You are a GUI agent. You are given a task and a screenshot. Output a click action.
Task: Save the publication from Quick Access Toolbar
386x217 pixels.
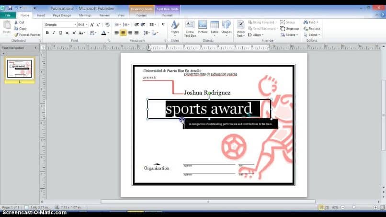coord(10,8)
